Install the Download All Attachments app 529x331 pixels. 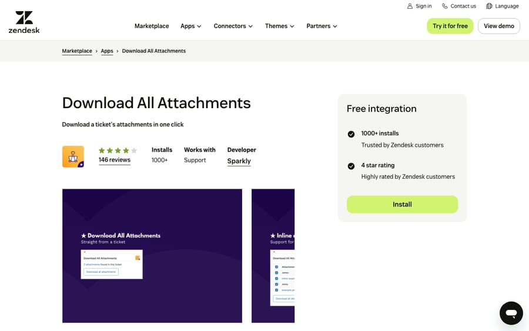pos(402,204)
